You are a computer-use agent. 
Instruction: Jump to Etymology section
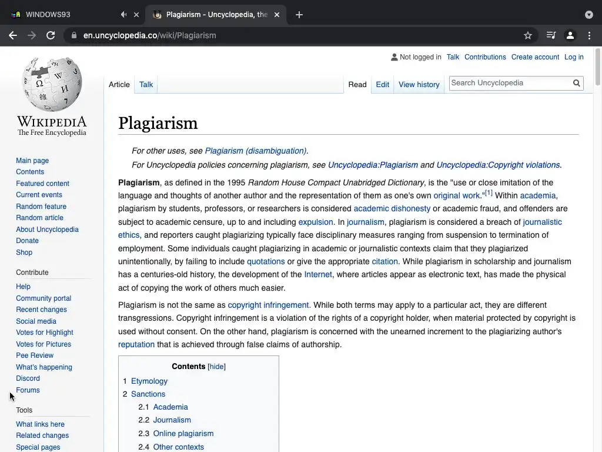click(x=149, y=381)
